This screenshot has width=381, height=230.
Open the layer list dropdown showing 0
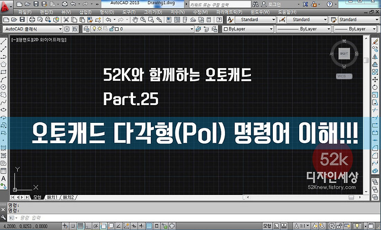142,29
